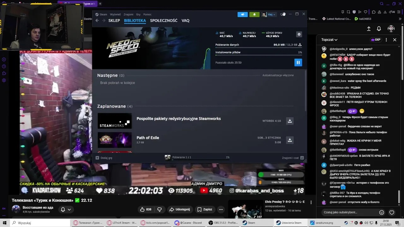The image size is (404, 227).
Task: Pause the Need for Speed download
Action: click(298, 62)
